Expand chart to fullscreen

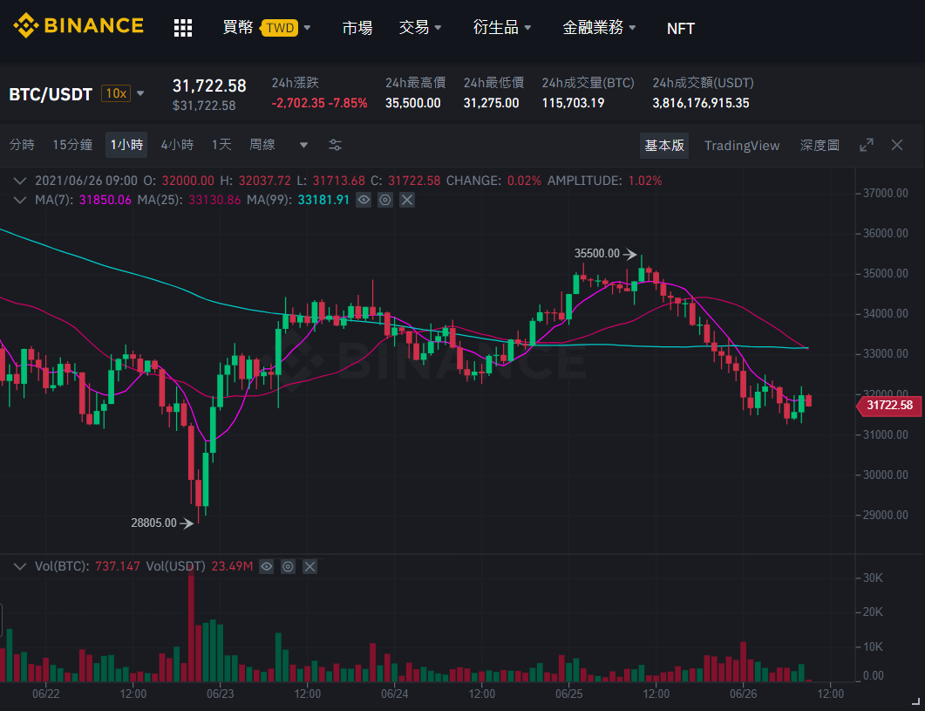(x=866, y=146)
